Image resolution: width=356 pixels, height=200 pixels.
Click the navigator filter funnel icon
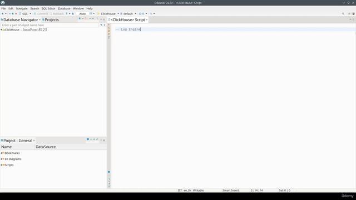click(x=101, y=25)
